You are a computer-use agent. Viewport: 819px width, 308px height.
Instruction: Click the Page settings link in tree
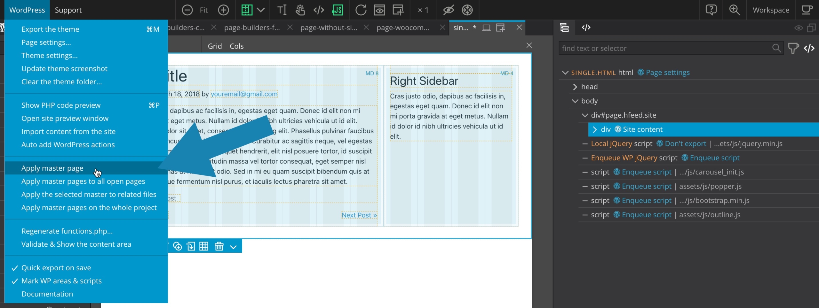(x=667, y=73)
